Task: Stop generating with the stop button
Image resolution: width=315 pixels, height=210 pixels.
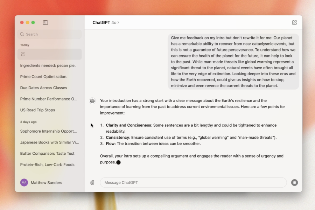Action: pyautogui.click(x=294, y=182)
